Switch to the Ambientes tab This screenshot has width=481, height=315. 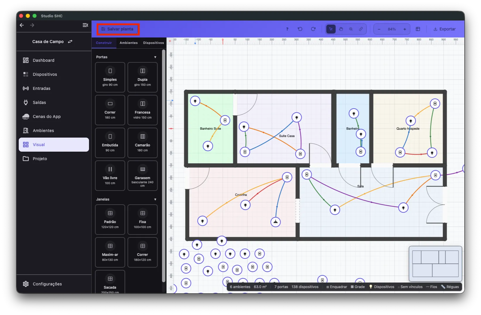[x=129, y=43]
